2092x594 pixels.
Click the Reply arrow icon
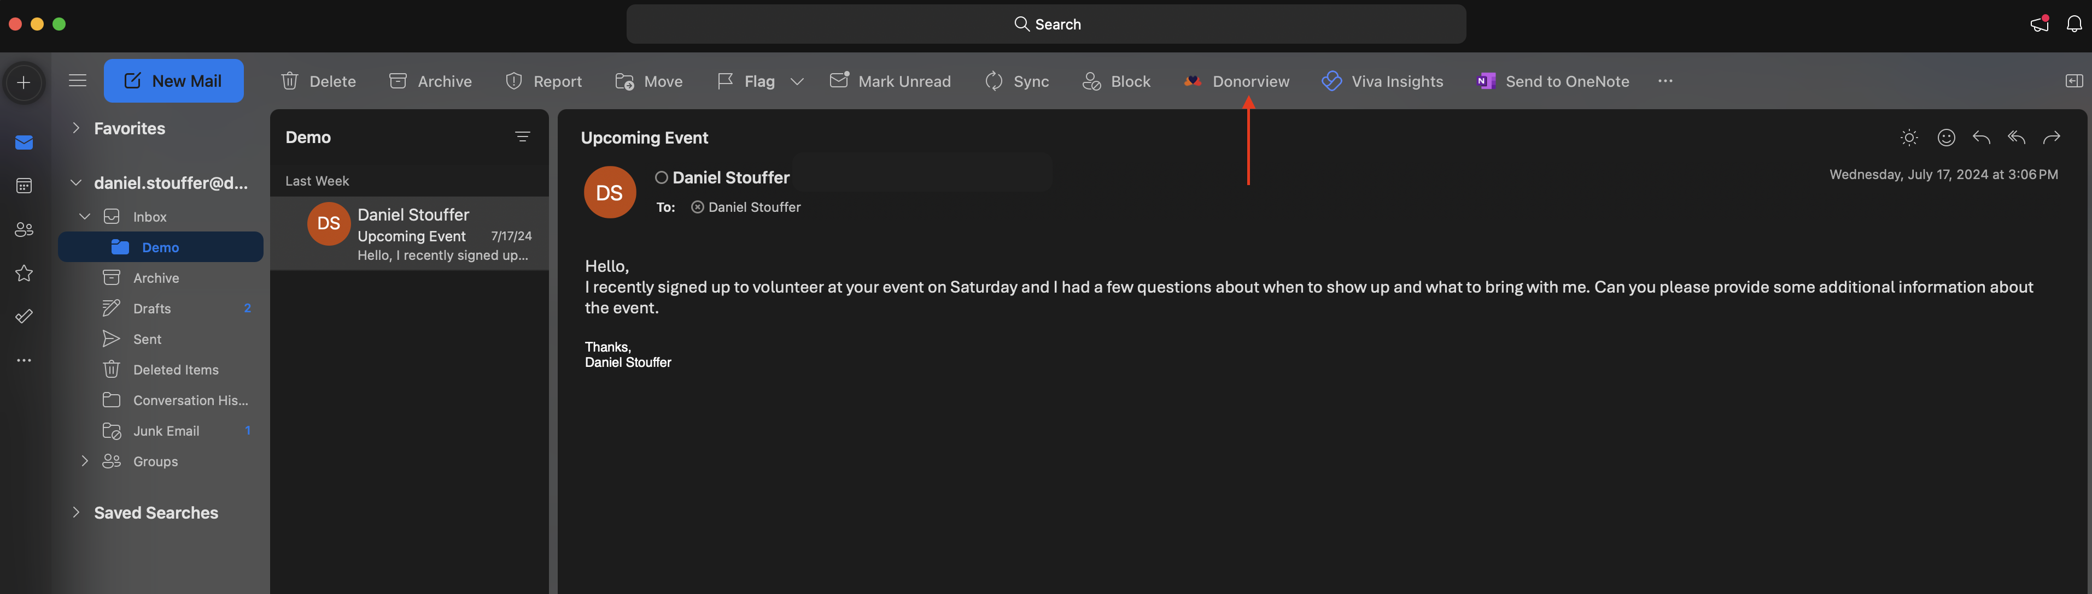tap(1981, 138)
